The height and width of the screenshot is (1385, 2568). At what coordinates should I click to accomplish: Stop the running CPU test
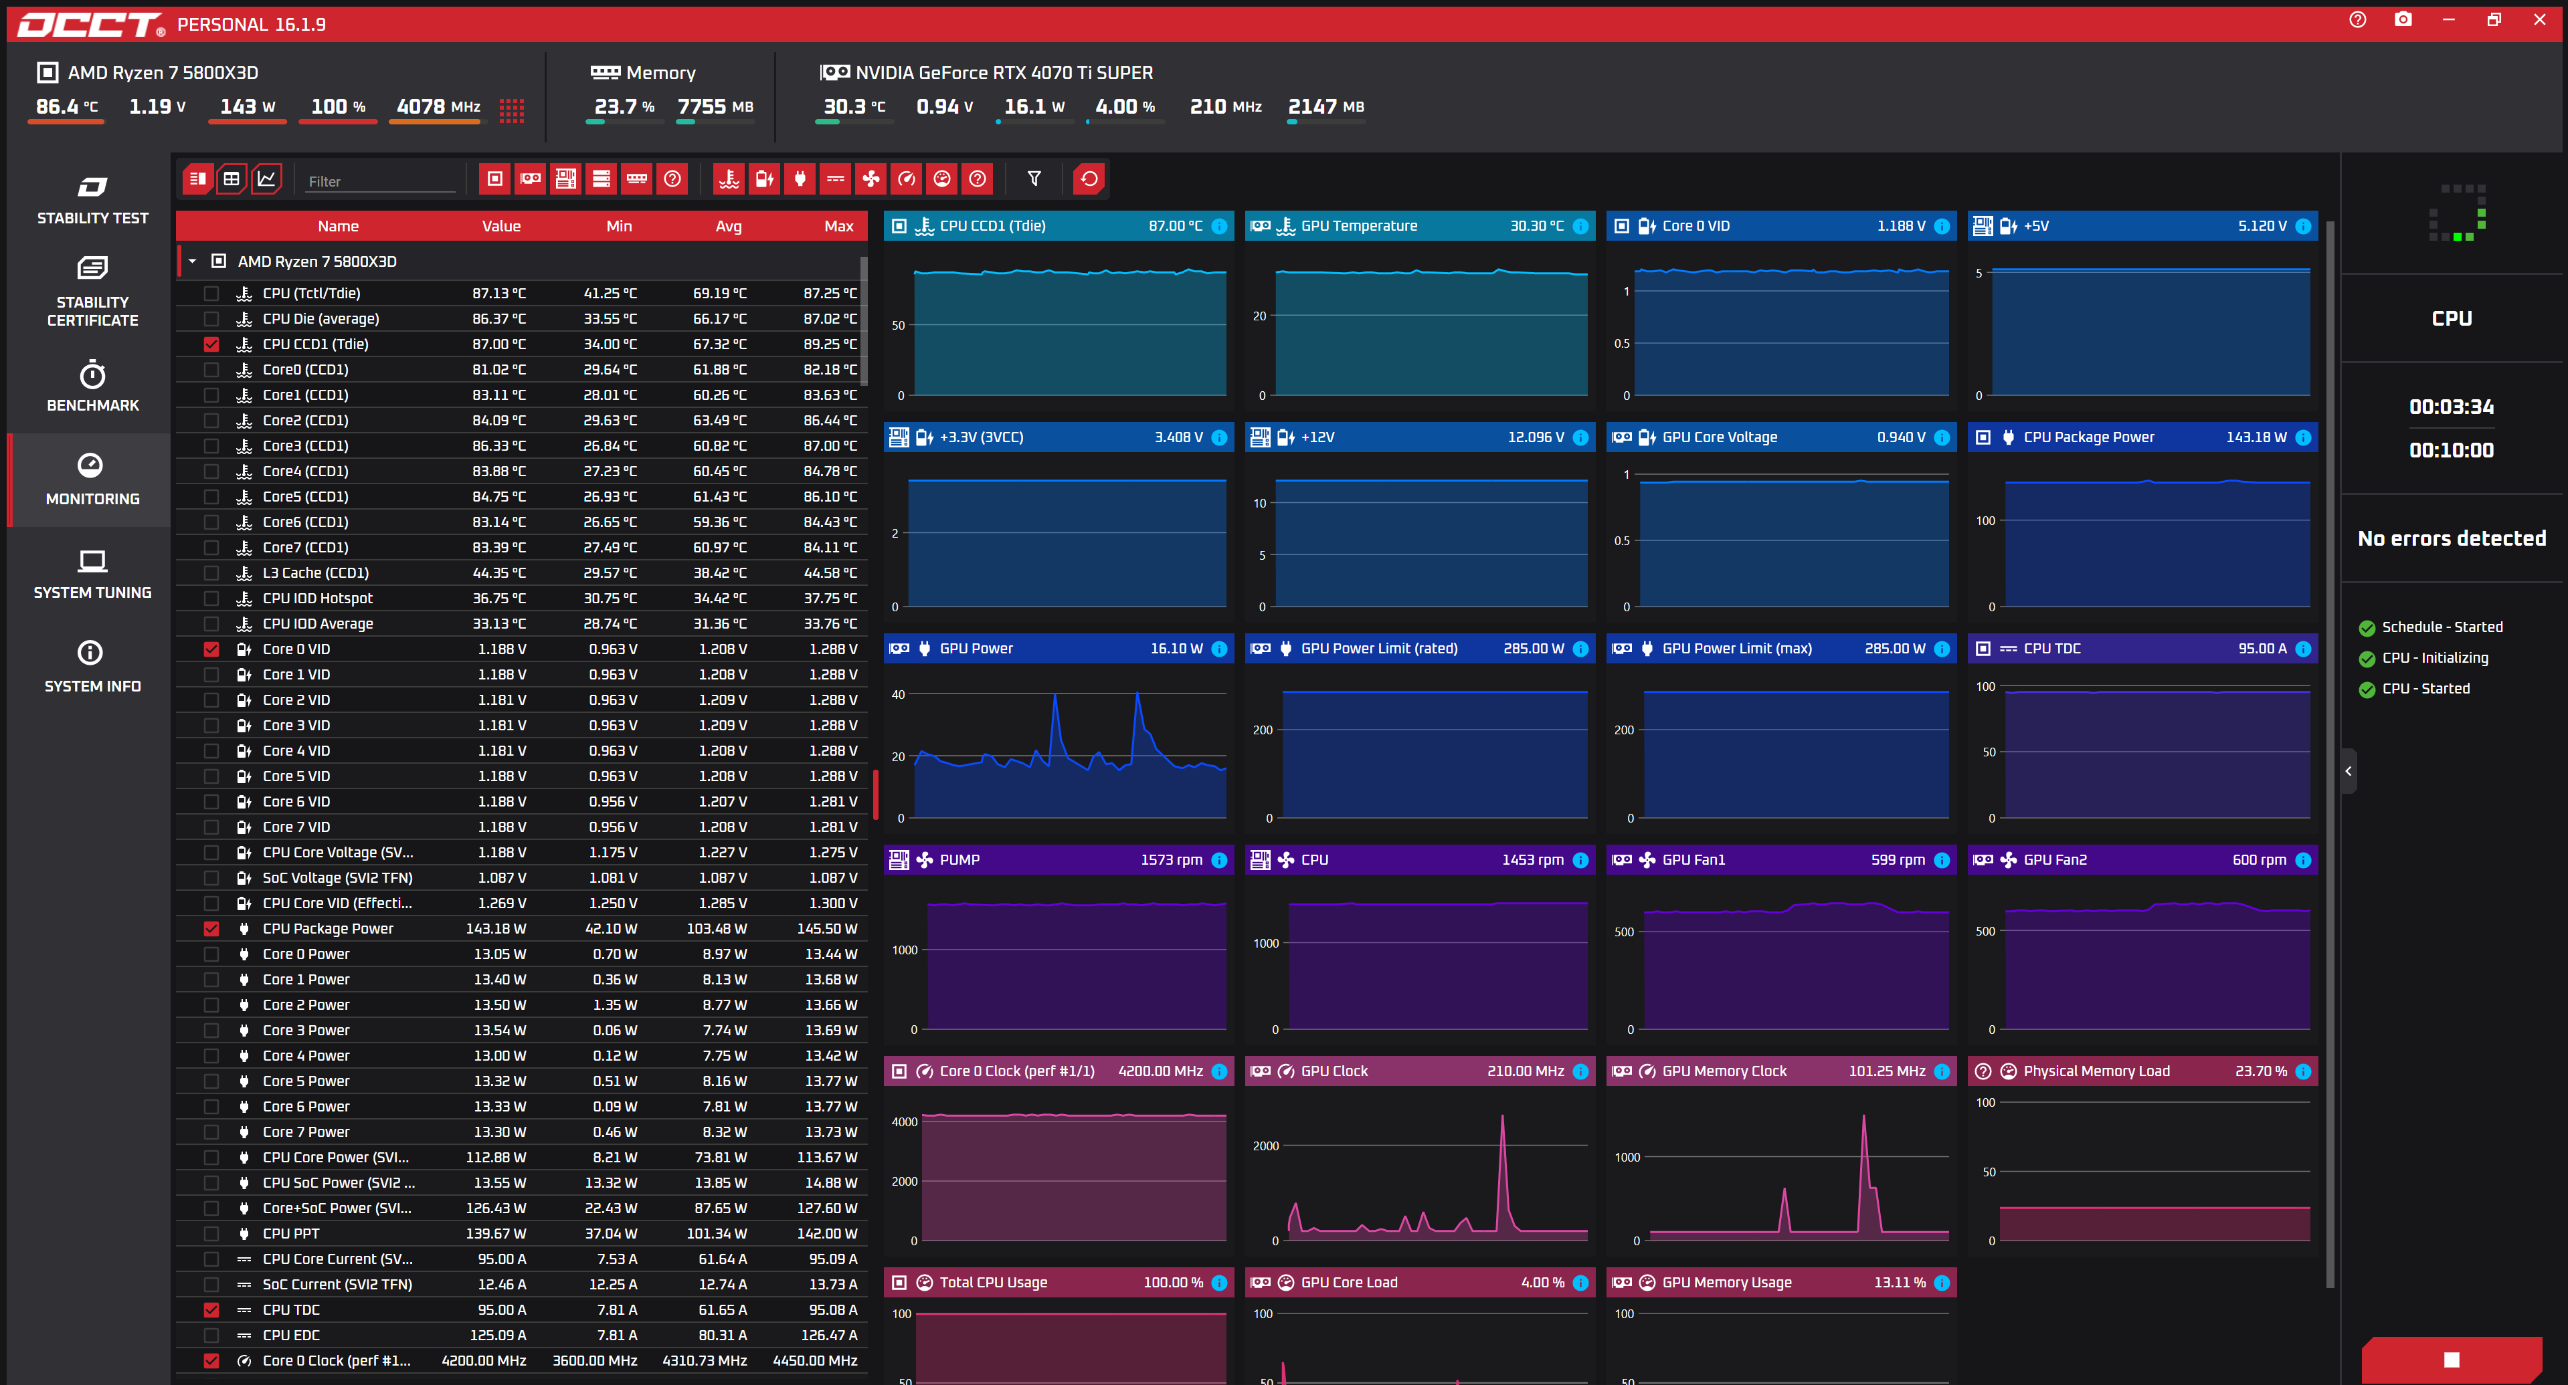point(2452,1360)
